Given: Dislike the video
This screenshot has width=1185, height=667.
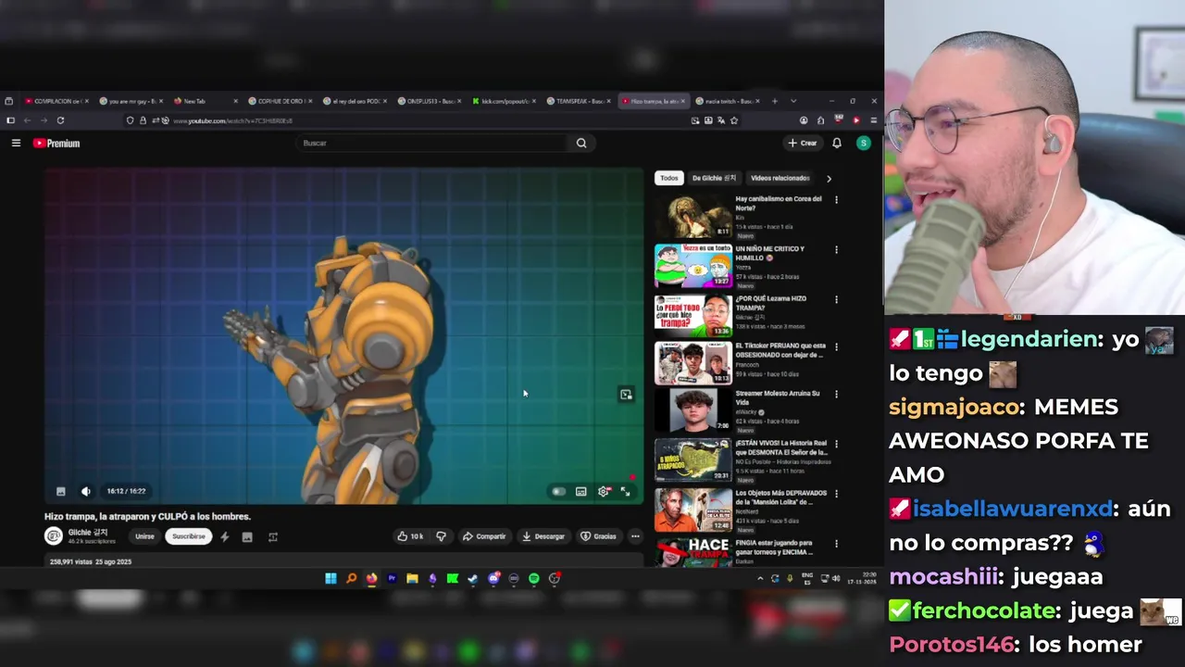Looking at the screenshot, I should [x=442, y=536].
